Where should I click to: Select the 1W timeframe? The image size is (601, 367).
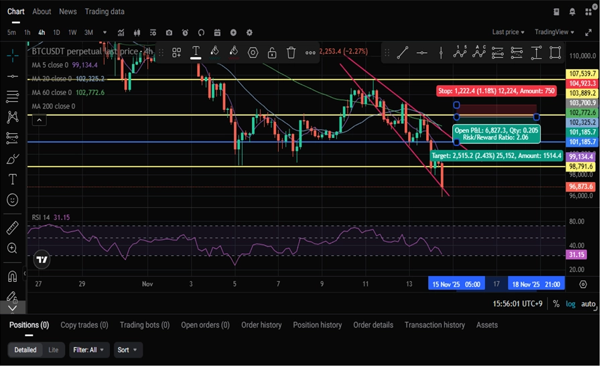pyautogui.click(x=72, y=33)
